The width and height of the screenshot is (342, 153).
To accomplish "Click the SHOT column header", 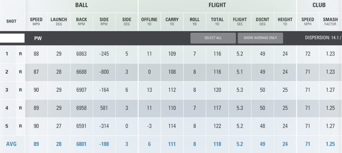I will point(11,21).
